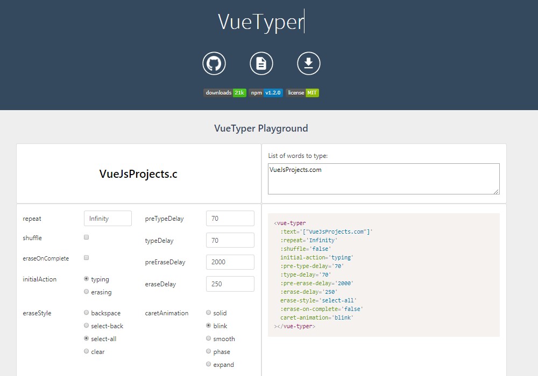
Task: Select erasing as initialAction
Action: tap(87, 292)
